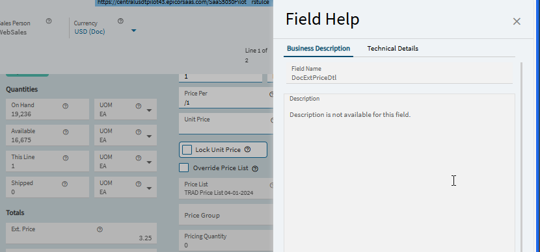Show help for Shipped quantity
Image resolution: width=540 pixels, height=252 pixels.
[x=65, y=184]
